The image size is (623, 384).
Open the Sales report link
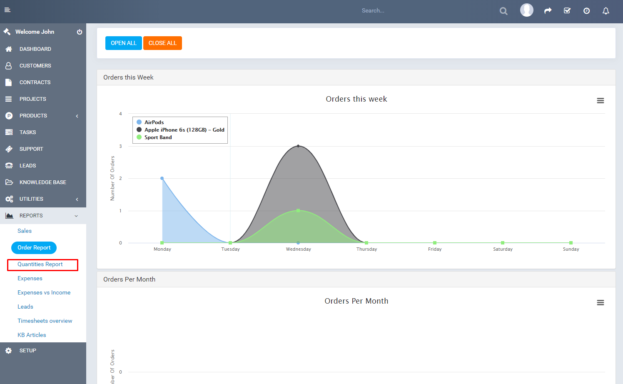[x=25, y=231]
